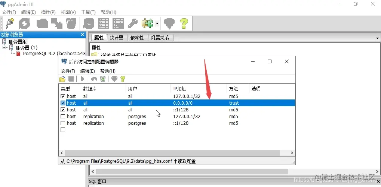The height and width of the screenshot is (187, 381).
Task: Toggle checkbox for ::1/128 all row
Action: tap(63, 110)
